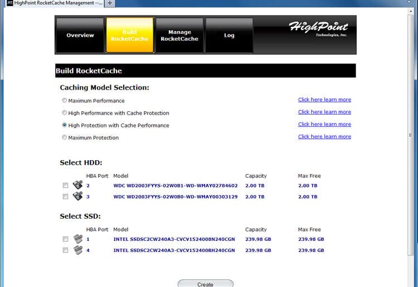Click the hard drive icon for HBA port 3
The height and width of the screenshot is (287, 418).
[x=77, y=196]
